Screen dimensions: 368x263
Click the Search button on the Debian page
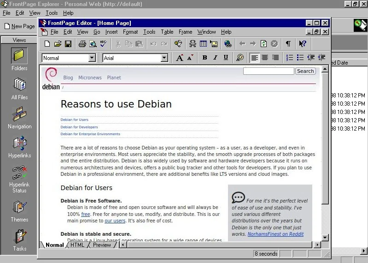tap(305, 71)
